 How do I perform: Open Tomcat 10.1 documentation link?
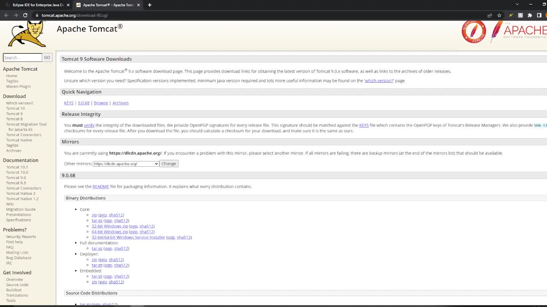(17, 167)
